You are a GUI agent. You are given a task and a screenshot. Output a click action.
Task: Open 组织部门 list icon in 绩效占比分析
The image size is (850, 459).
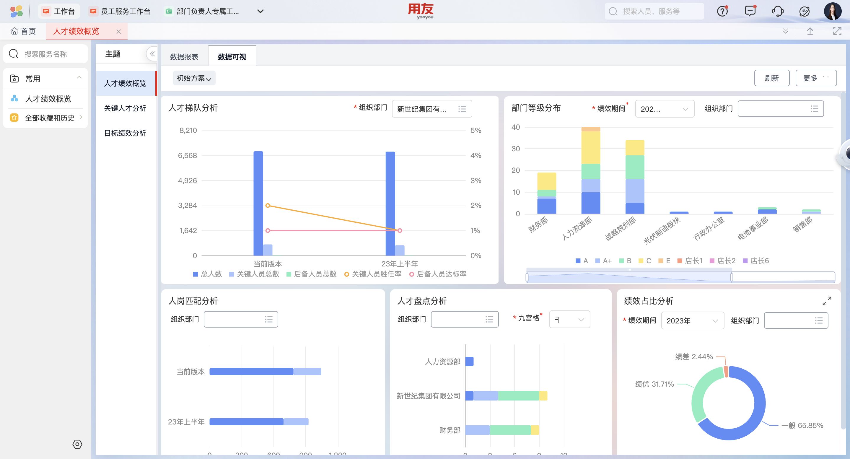(819, 320)
